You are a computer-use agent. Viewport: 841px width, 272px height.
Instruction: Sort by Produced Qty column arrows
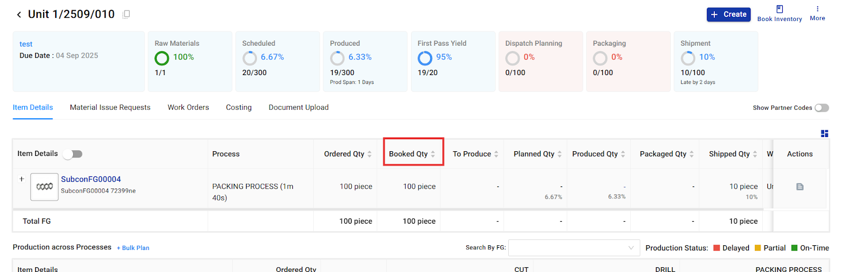coord(623,154)
